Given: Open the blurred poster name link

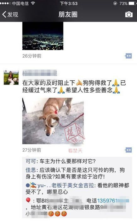Looking at the screenshot, I should pyautogui.click(x=40, y=73).
